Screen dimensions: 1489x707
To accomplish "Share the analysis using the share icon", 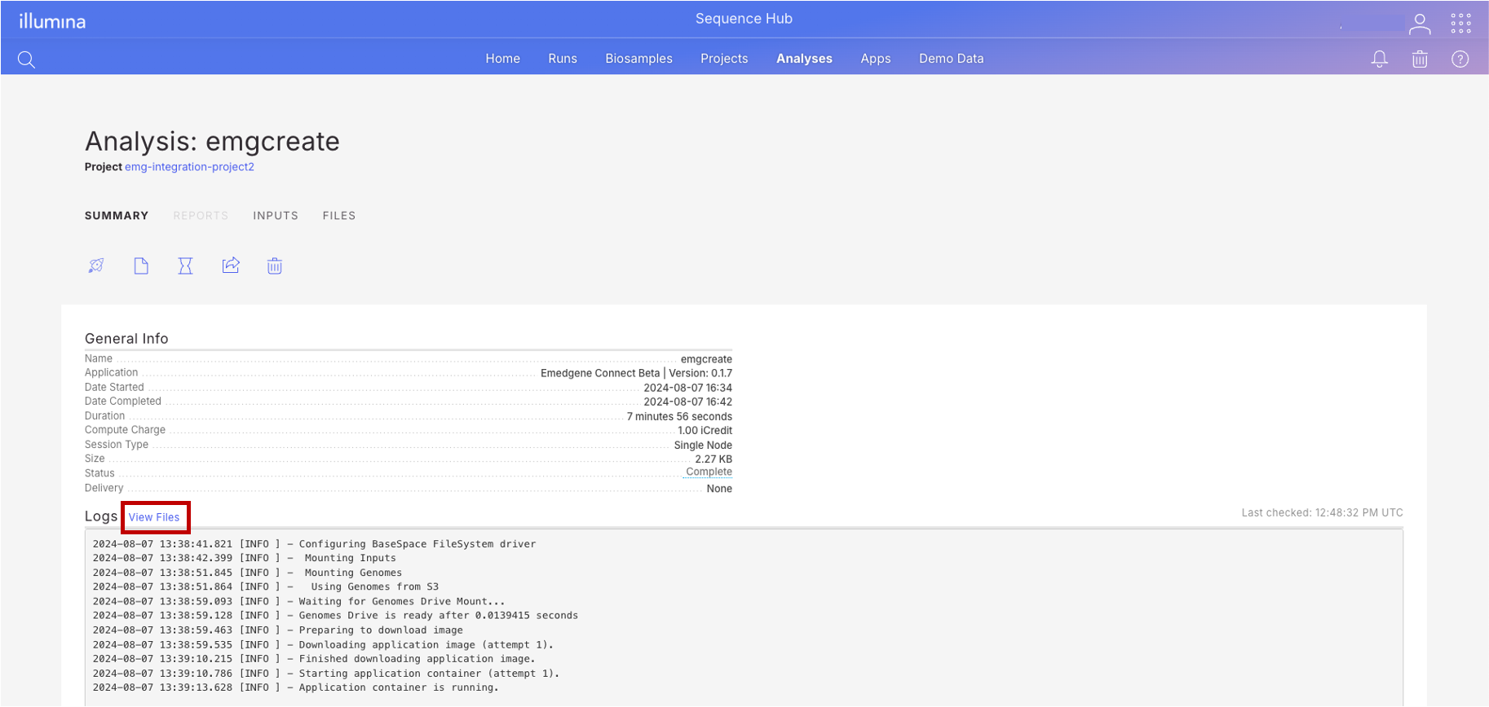I will point(231,266).
